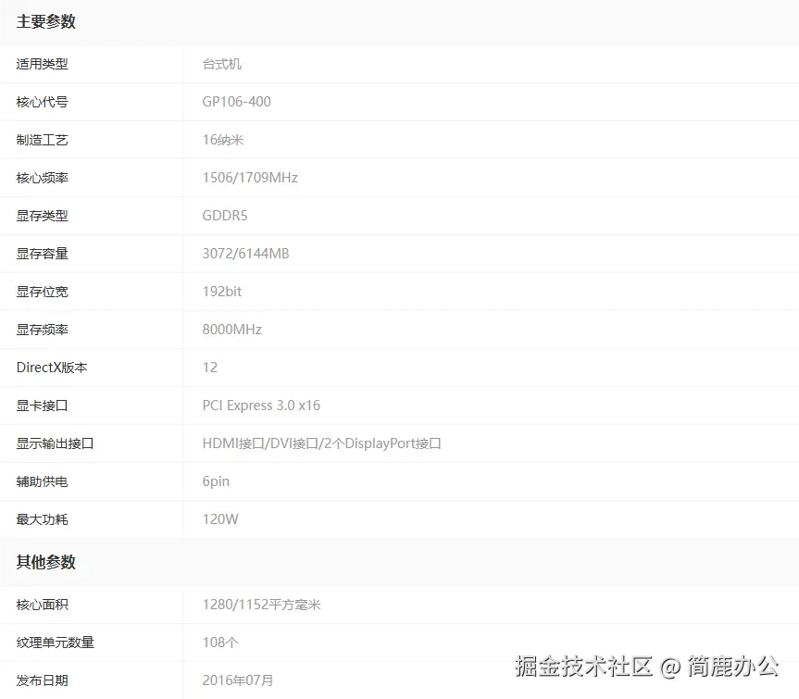The width and height of the screenshot is (799, 699).
Task: Click the 其他参数 section header
Action: coord(45,562)
